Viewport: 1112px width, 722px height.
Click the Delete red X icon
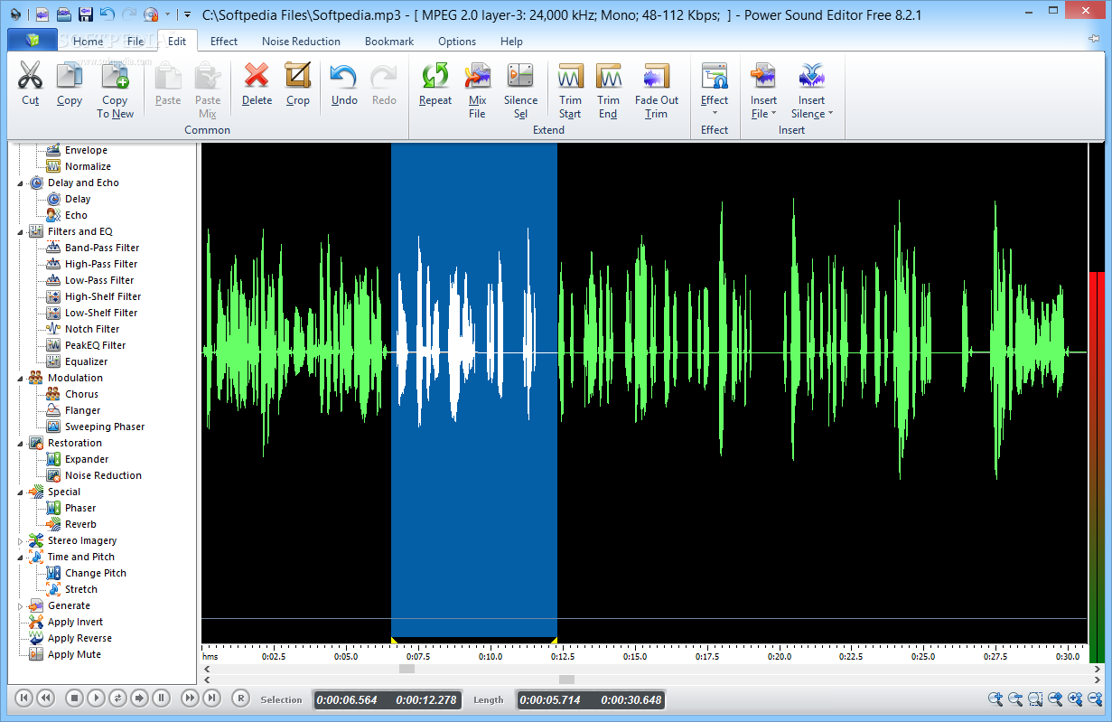257,75
